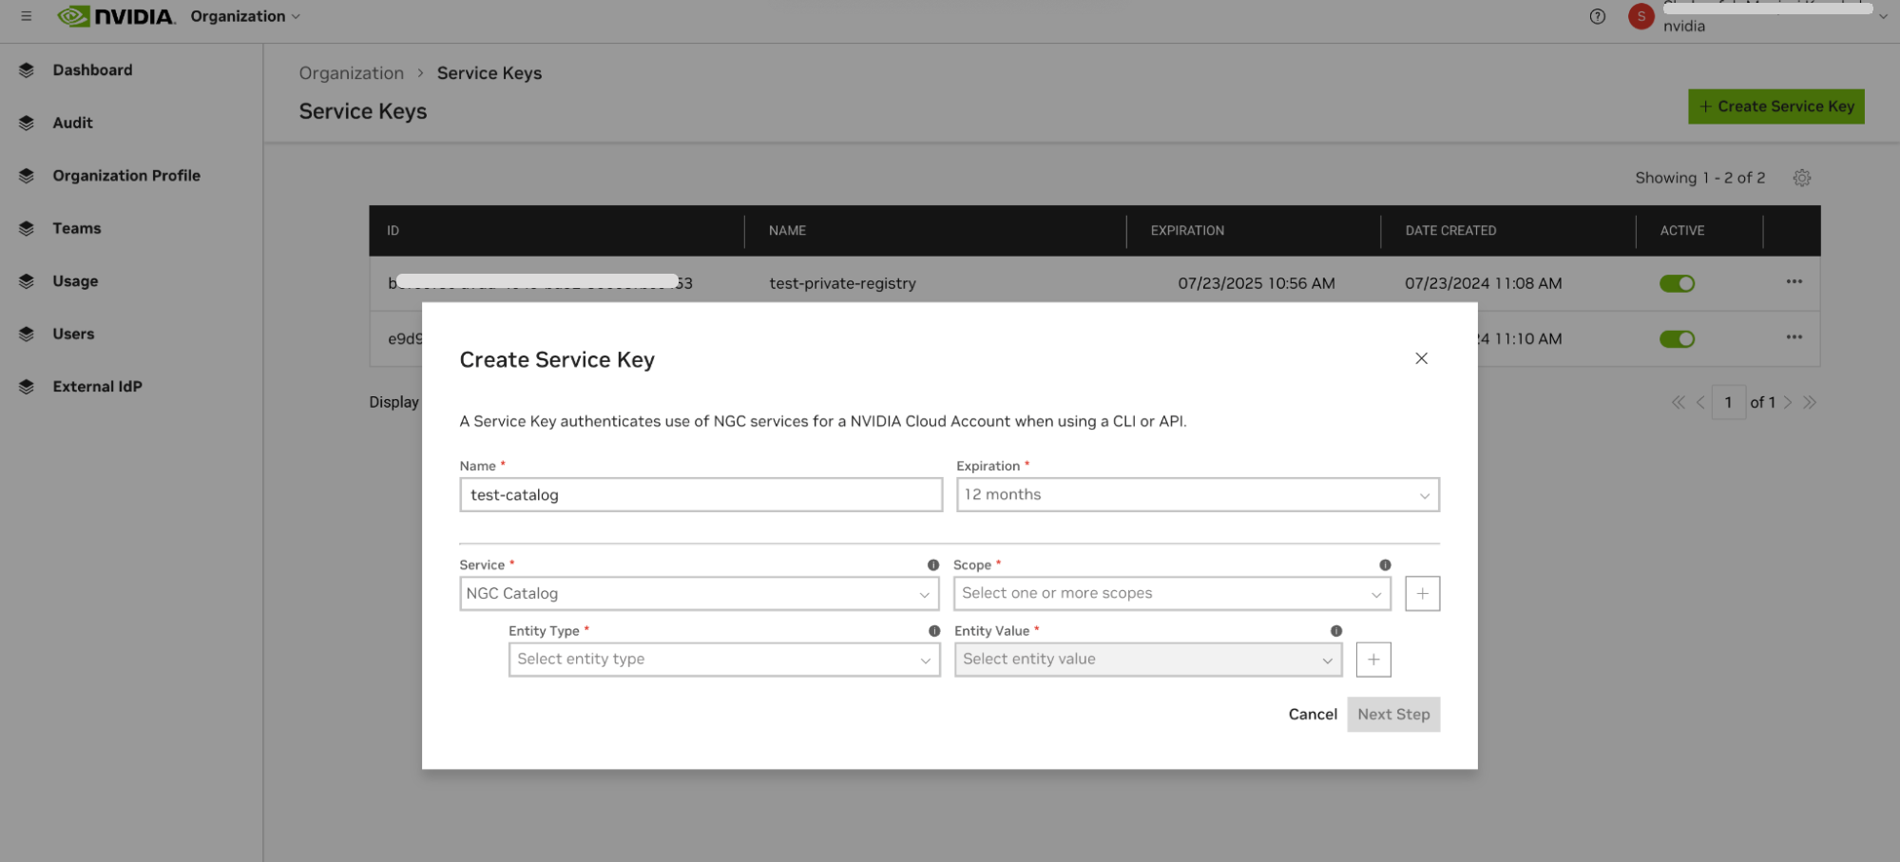This screenshot has width=1900, height=862.
Task: Click the Users sidebar icon
Action: (x=27, y=334)
